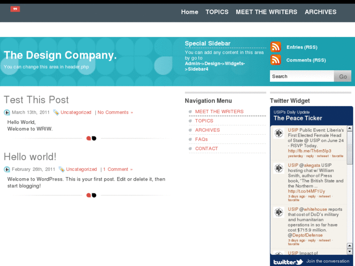
Task: Click in the Search input field
Action: [x=302, y=76]
